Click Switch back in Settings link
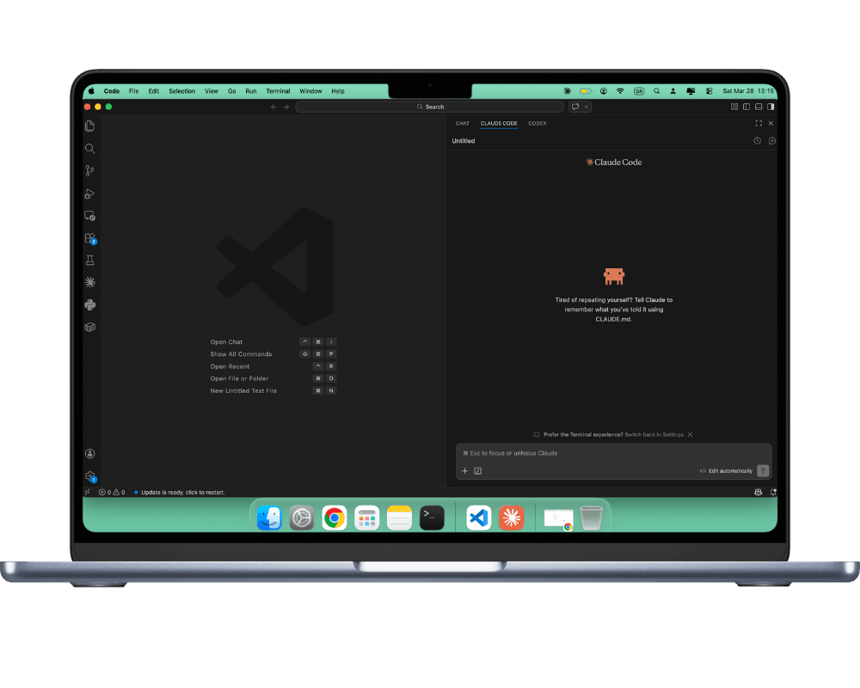 pyautogui.click(x=654, y=435)
